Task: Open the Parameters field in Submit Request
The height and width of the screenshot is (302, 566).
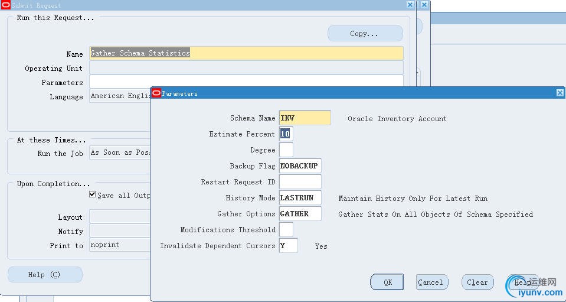Action: pos(246,81)
